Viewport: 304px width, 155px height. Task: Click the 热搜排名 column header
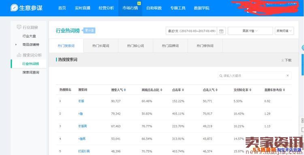point(65,90)
